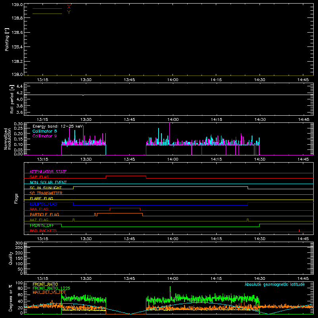The image size is (318, 318).
Task: Click the blue ECLIPSE_FLAG label
Action: point(43,204)
